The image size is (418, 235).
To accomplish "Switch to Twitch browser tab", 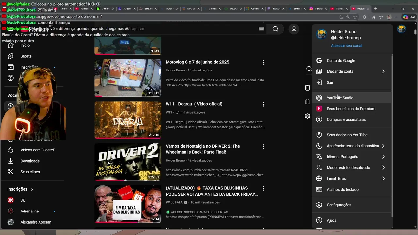I will coord(276,9).
